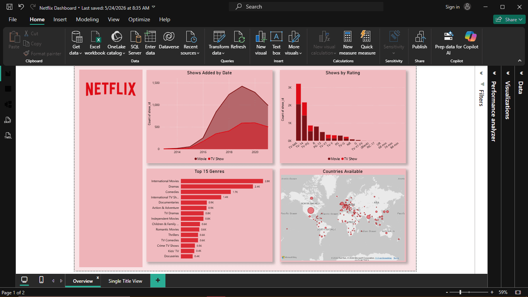Open TMDL view
Viewport: 528px width, 297px height.
point(8,135)
